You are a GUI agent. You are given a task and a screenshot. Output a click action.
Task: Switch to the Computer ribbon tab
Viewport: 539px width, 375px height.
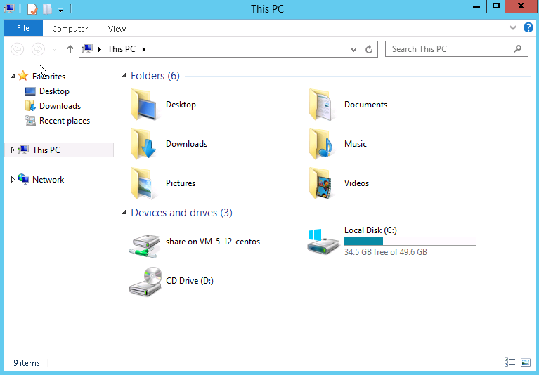[70, 29]
